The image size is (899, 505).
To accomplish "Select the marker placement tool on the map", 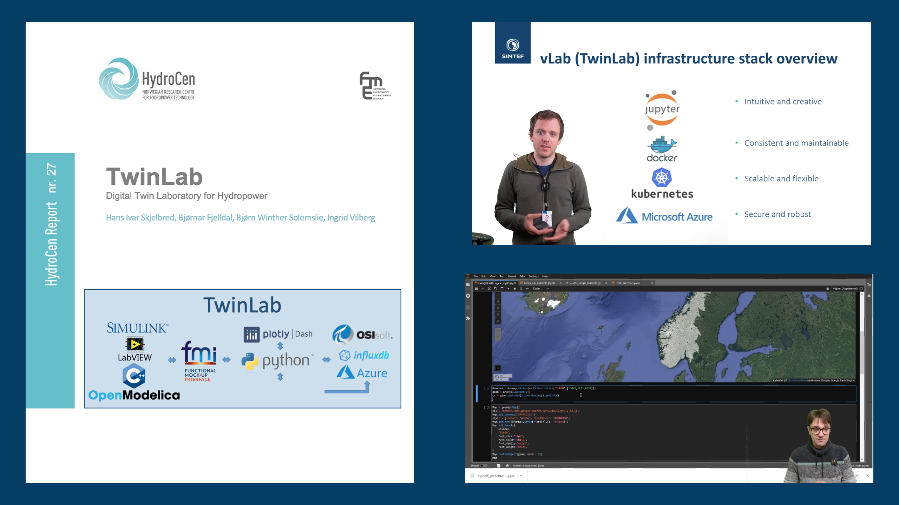I will point(498,321).
